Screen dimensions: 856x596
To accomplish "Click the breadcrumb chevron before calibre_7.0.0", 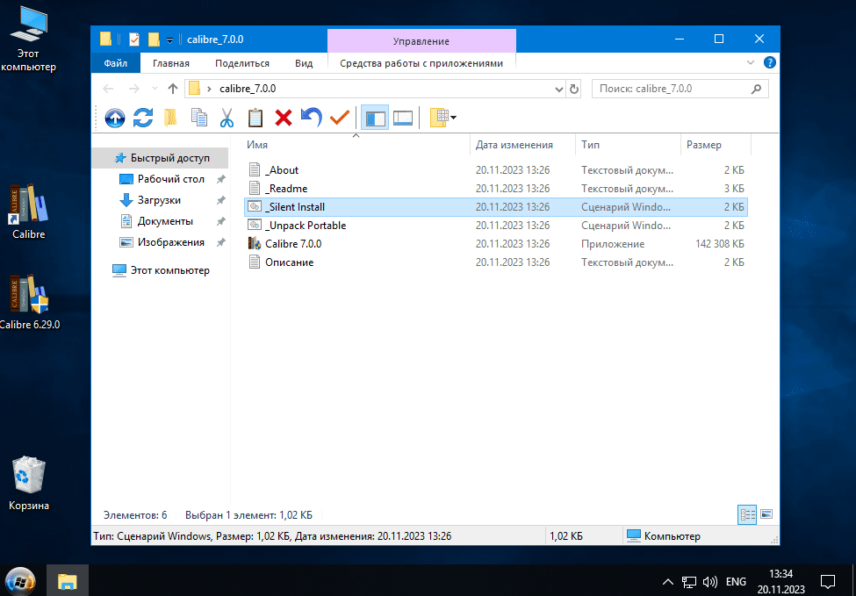I will click(209, 89).
